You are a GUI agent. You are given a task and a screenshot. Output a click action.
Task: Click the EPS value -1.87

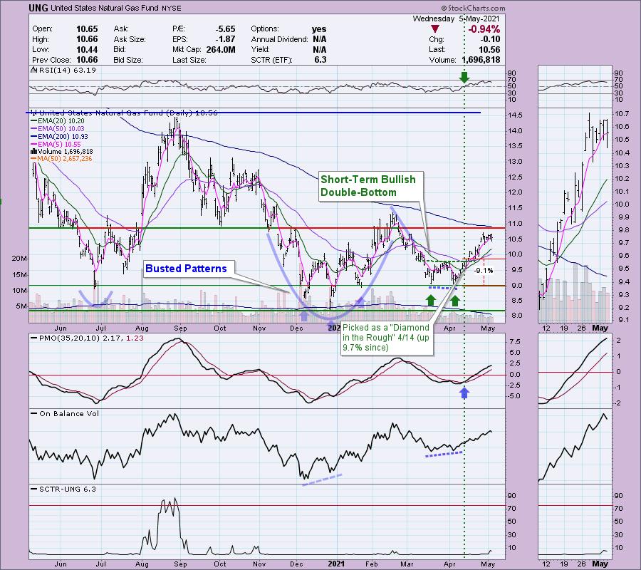[x=226, y=39]
